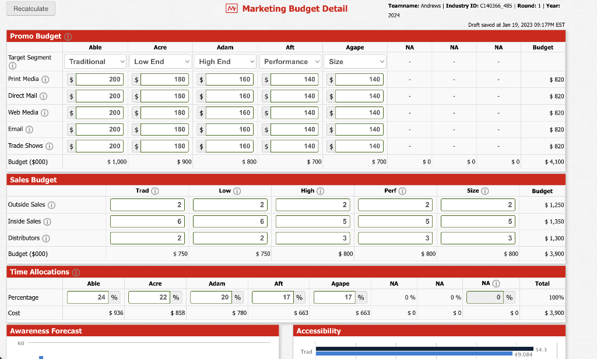Click the Trade Shows info icon
597x359 pixels.
pos(49,146)
